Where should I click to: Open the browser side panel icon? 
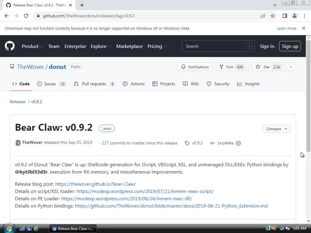pos(285,16)
